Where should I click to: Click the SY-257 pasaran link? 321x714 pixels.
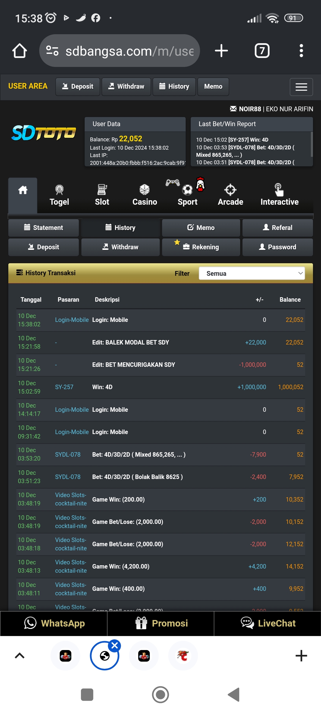pyautogui.click(x=64, y=387)
